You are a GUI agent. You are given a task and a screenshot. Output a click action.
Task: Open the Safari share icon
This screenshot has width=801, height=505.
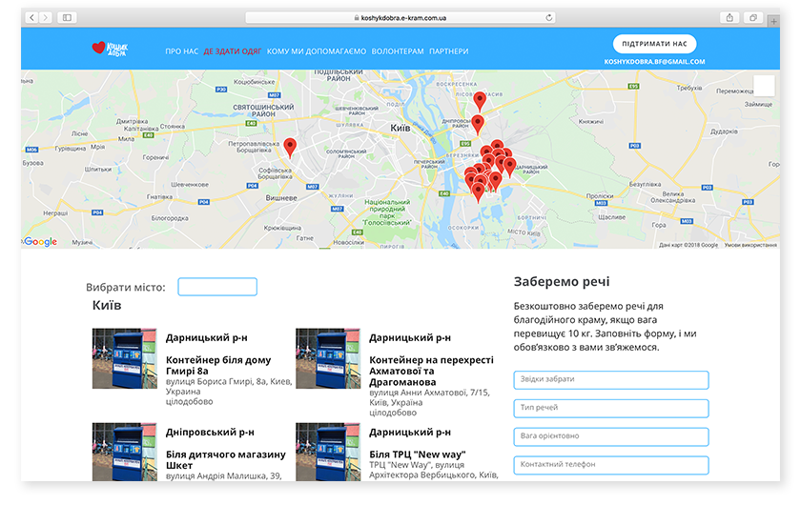point(729,17)
